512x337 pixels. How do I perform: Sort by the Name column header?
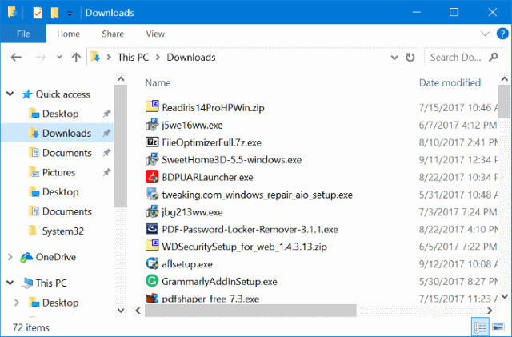point(158,83)
